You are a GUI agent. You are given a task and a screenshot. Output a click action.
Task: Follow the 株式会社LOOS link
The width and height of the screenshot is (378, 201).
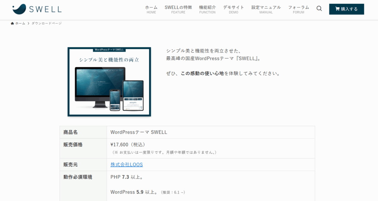127,165
